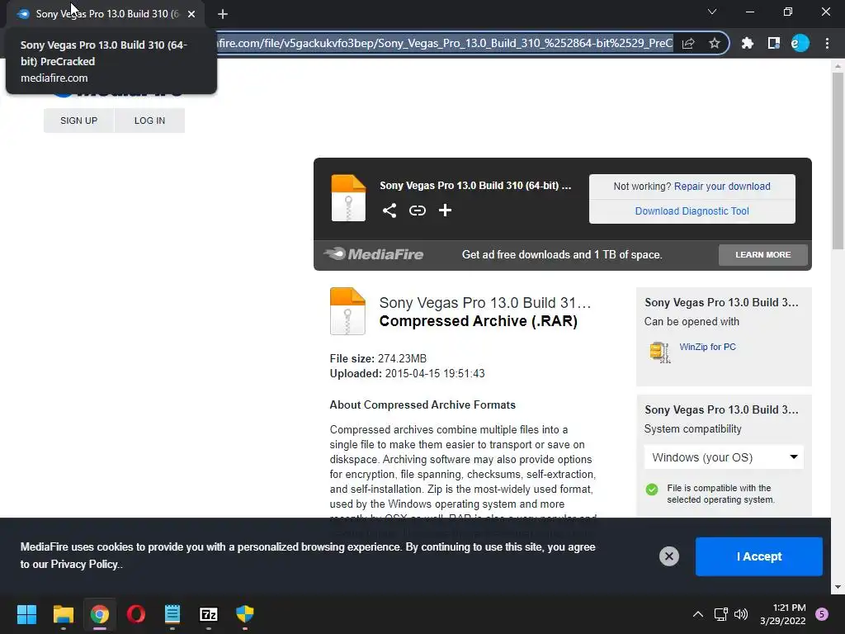Open Privacy Policy link in cookie bar

click(x=84, y=564)
